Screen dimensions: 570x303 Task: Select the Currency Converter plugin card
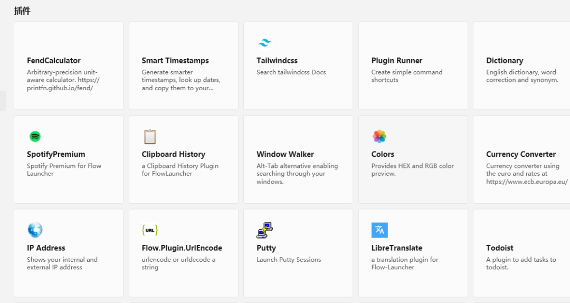(x=521, y=159)
